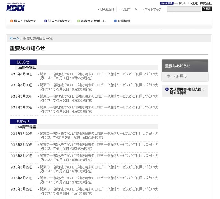Viewport: 220px width, 199px height.
Task: Open the May 30 notice, 14時00分現在
Action: 98,109
